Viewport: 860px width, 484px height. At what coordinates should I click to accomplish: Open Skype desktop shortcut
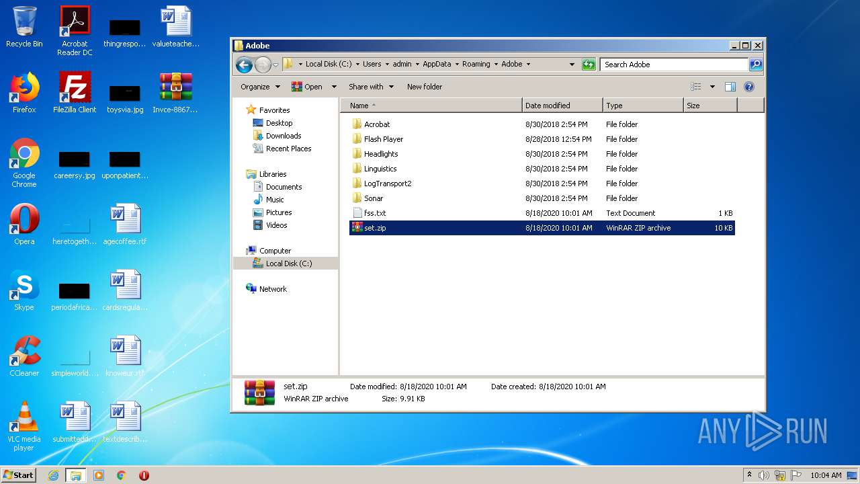click(x=24, y=290)
